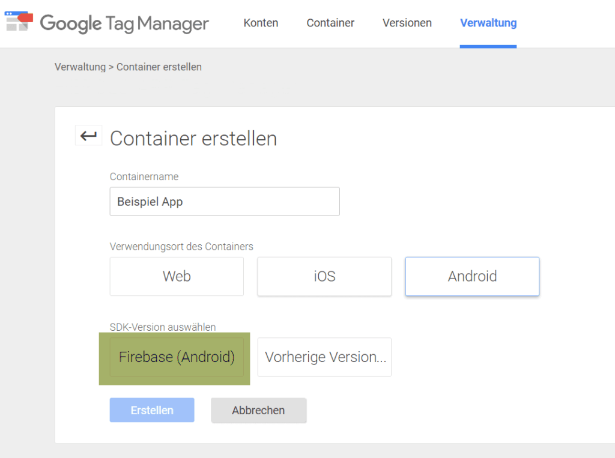Click Container erstellen in the breadcrumb

pos(159,67)
